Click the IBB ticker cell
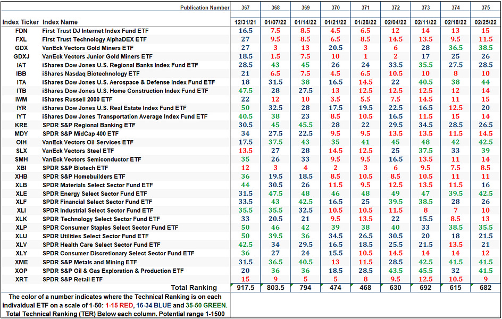 pos(21,73)
